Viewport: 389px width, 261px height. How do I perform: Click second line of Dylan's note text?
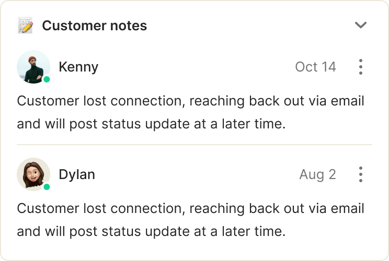(x=151, y=232)
